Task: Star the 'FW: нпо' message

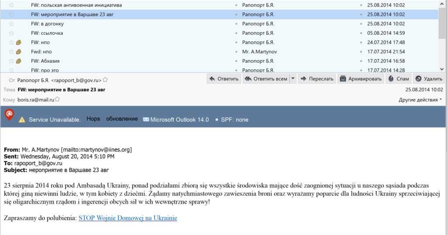Action: 11,42
